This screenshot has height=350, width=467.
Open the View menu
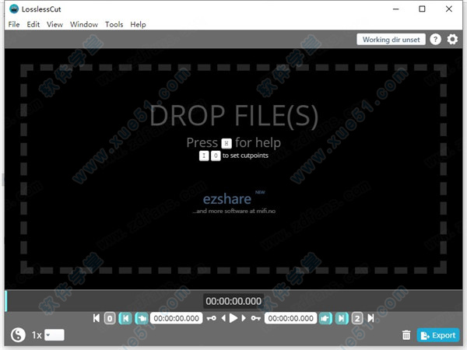pos(54,24)
